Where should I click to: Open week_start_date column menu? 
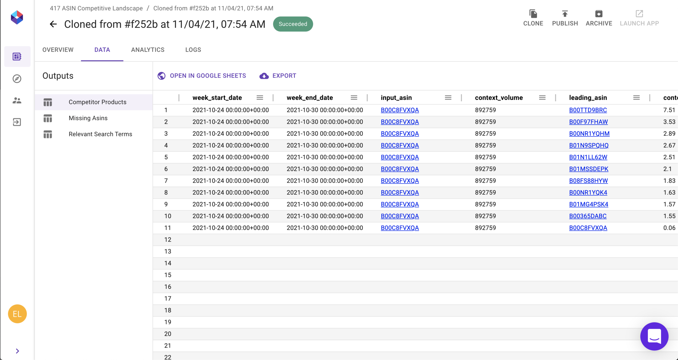[x=260, y=98]
